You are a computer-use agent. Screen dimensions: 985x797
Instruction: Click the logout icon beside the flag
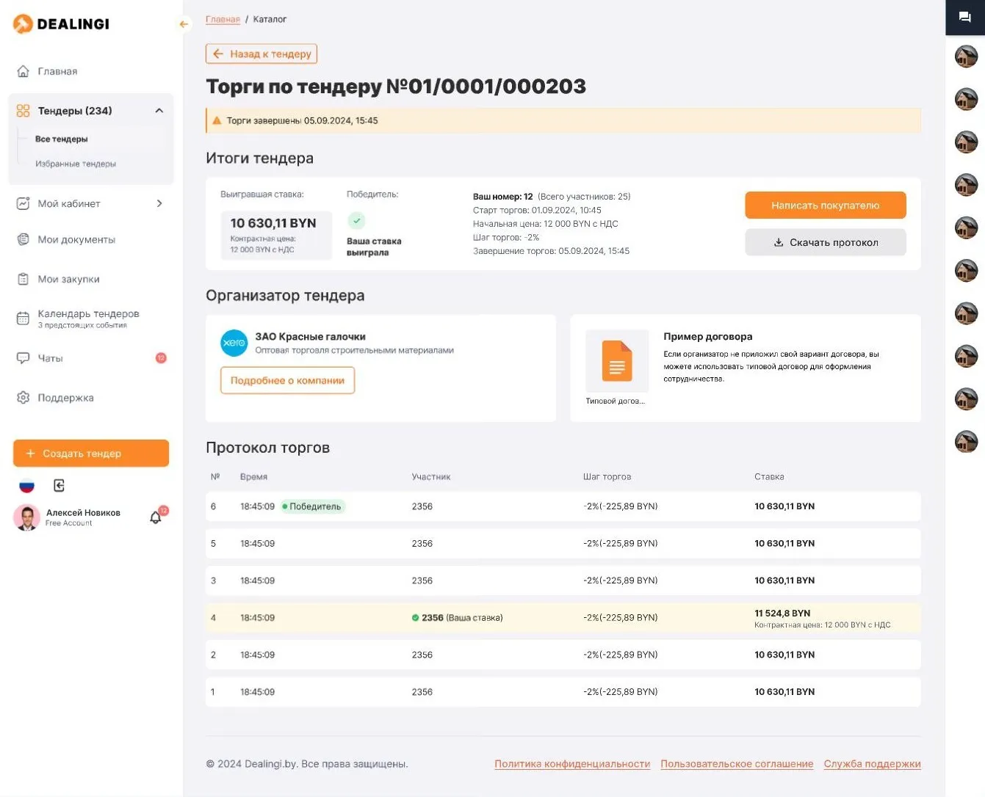click(59, 485)
